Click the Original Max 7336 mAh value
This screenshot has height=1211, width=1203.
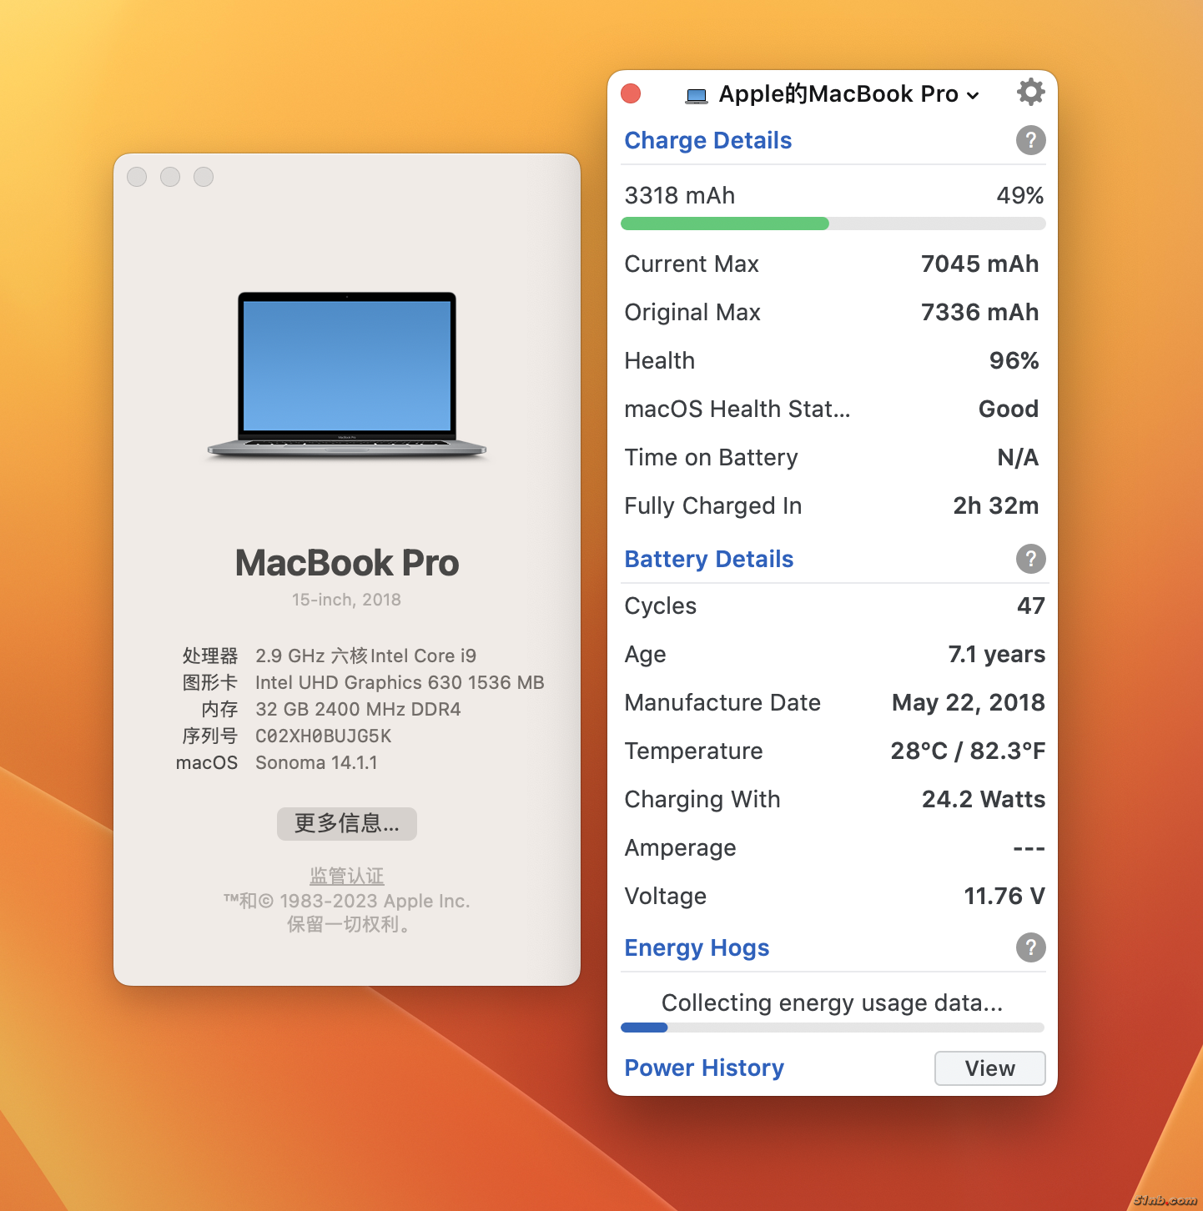pos(980,312)
